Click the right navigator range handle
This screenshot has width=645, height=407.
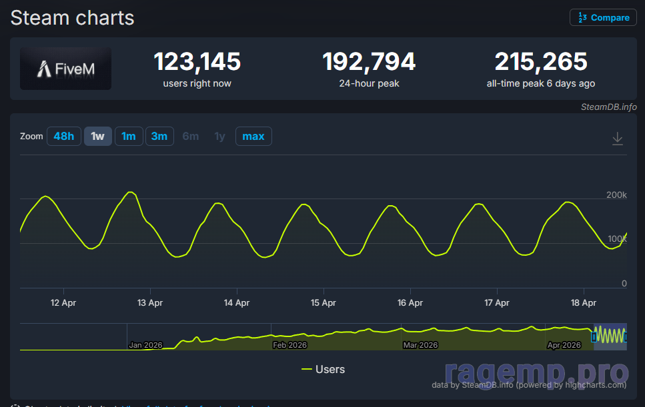tap(626, 336)
